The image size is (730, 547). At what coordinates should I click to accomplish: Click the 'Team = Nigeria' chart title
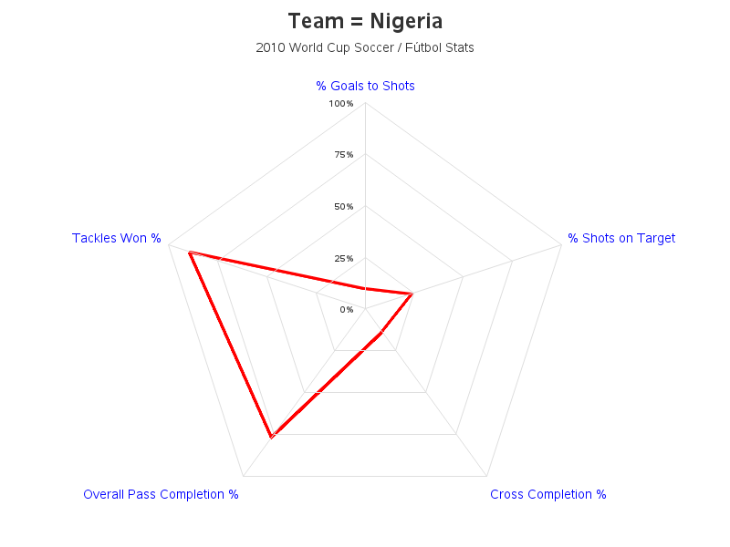(x=365, y=21)
